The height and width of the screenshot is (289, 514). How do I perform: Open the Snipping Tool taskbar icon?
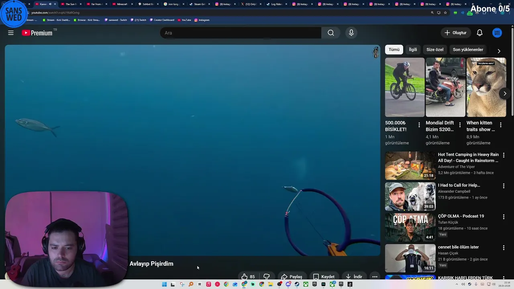point(182,284)
